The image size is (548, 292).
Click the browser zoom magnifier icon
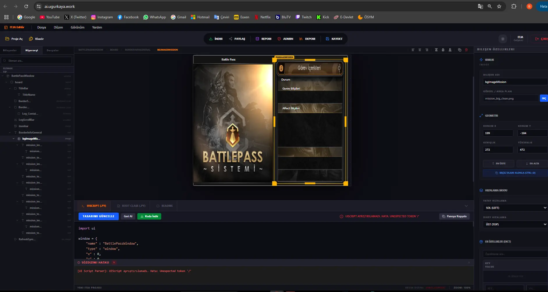click(490, 6)
